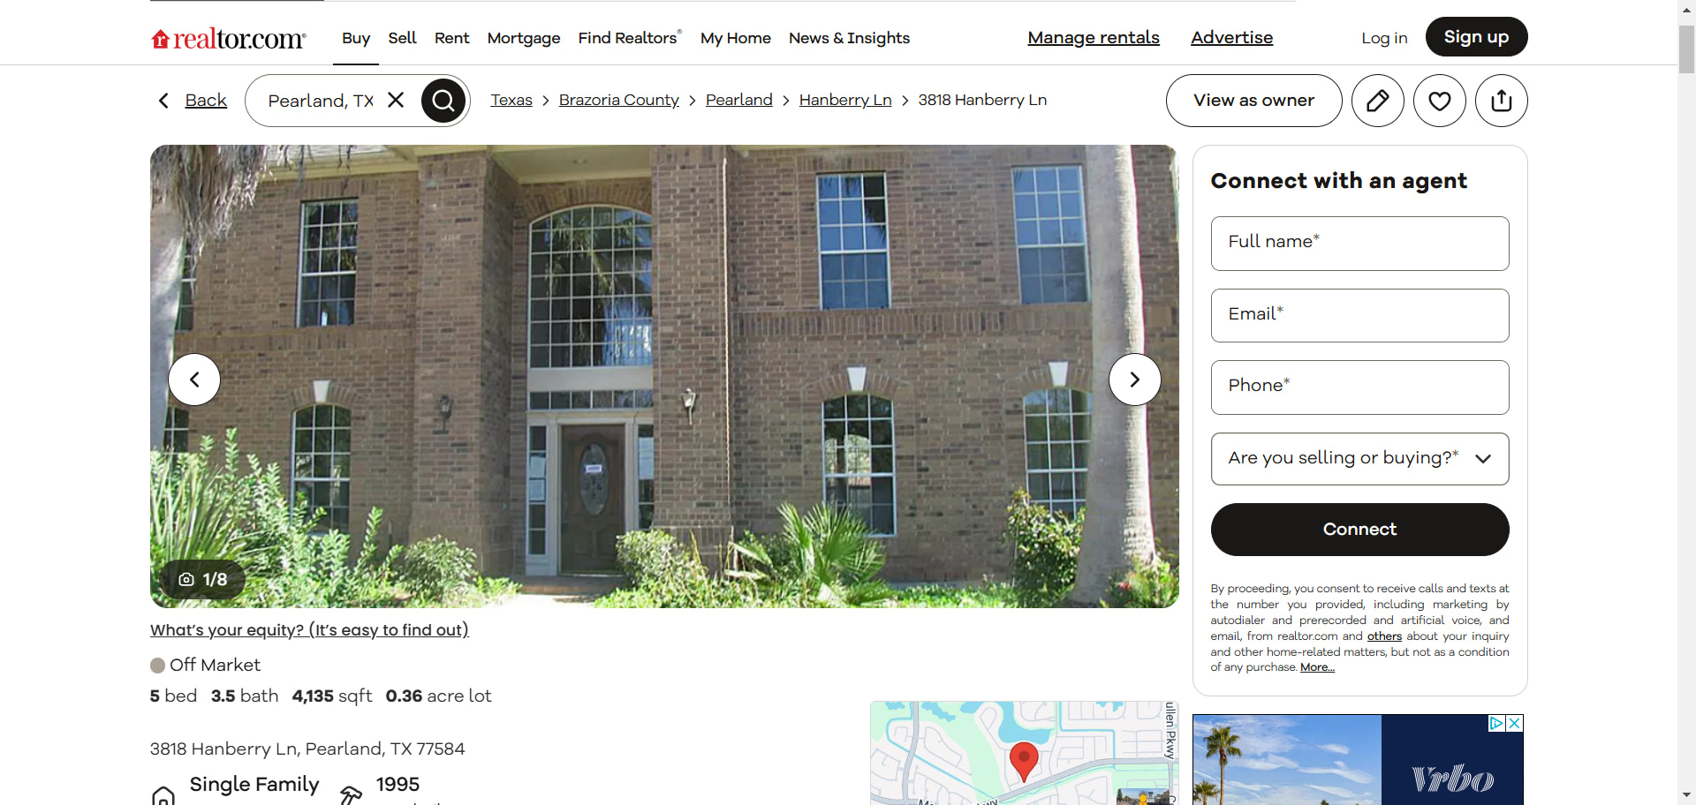Click the page vertical scrollbar

[x=1686, y=402]
